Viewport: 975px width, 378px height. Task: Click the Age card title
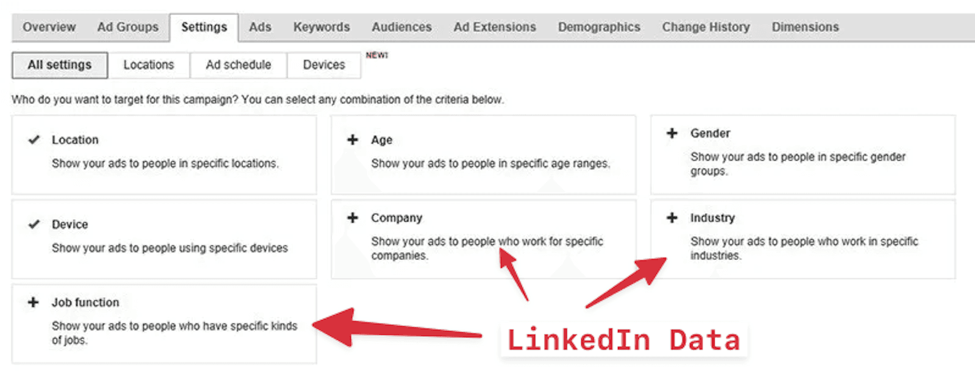[381, 140]
